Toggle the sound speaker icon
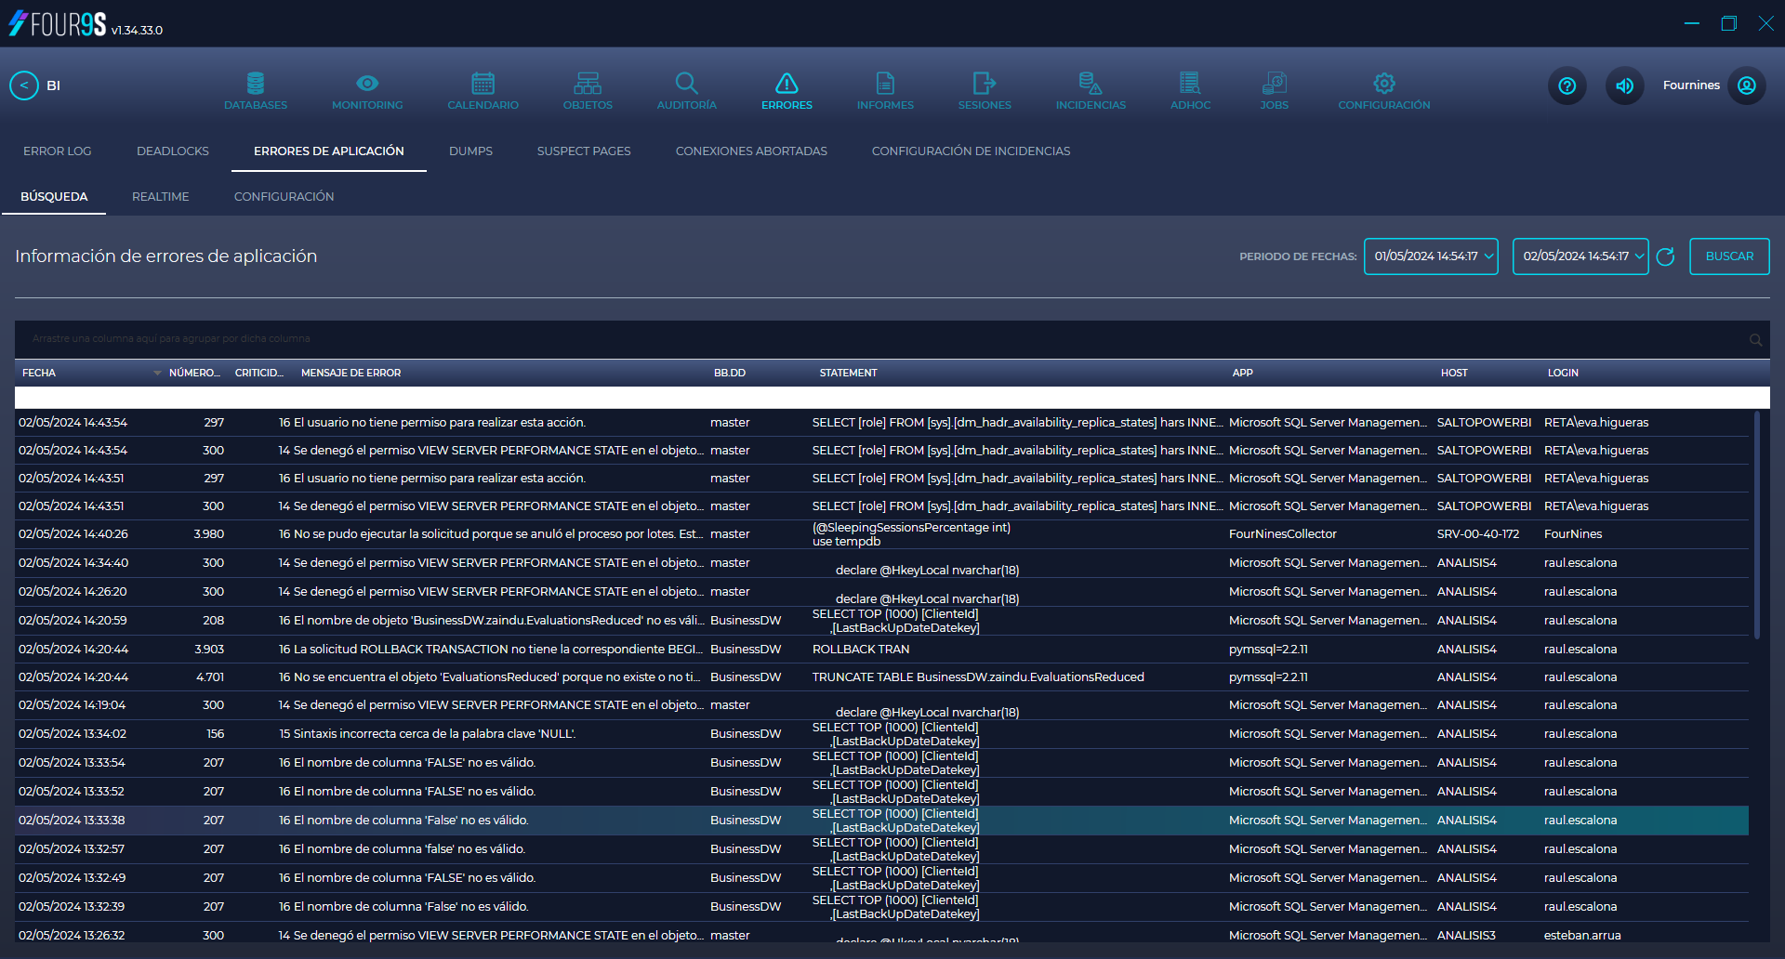 pyautogui.click(x=1624, y=86)
